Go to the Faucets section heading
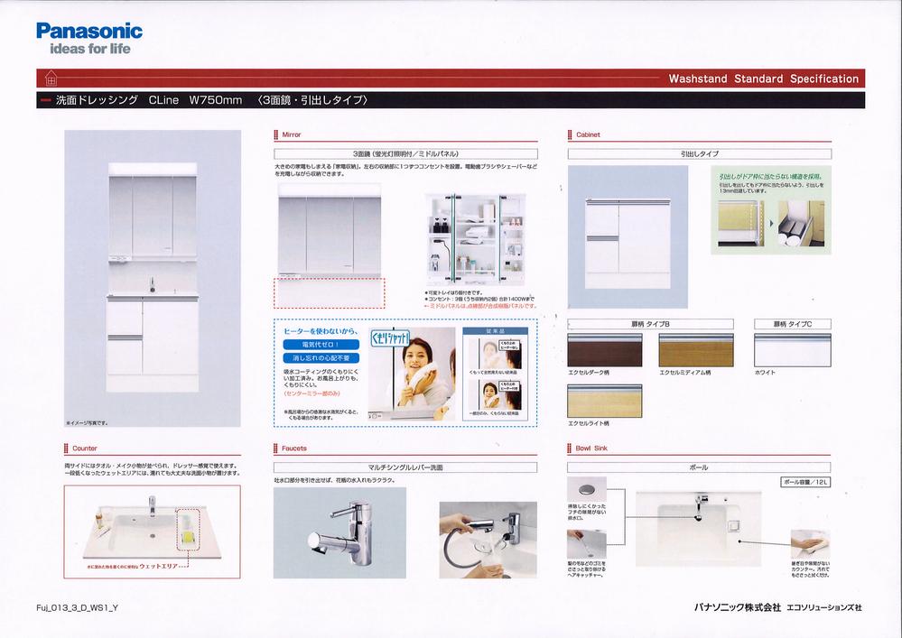Screen dimensions: 902x638 293,448
